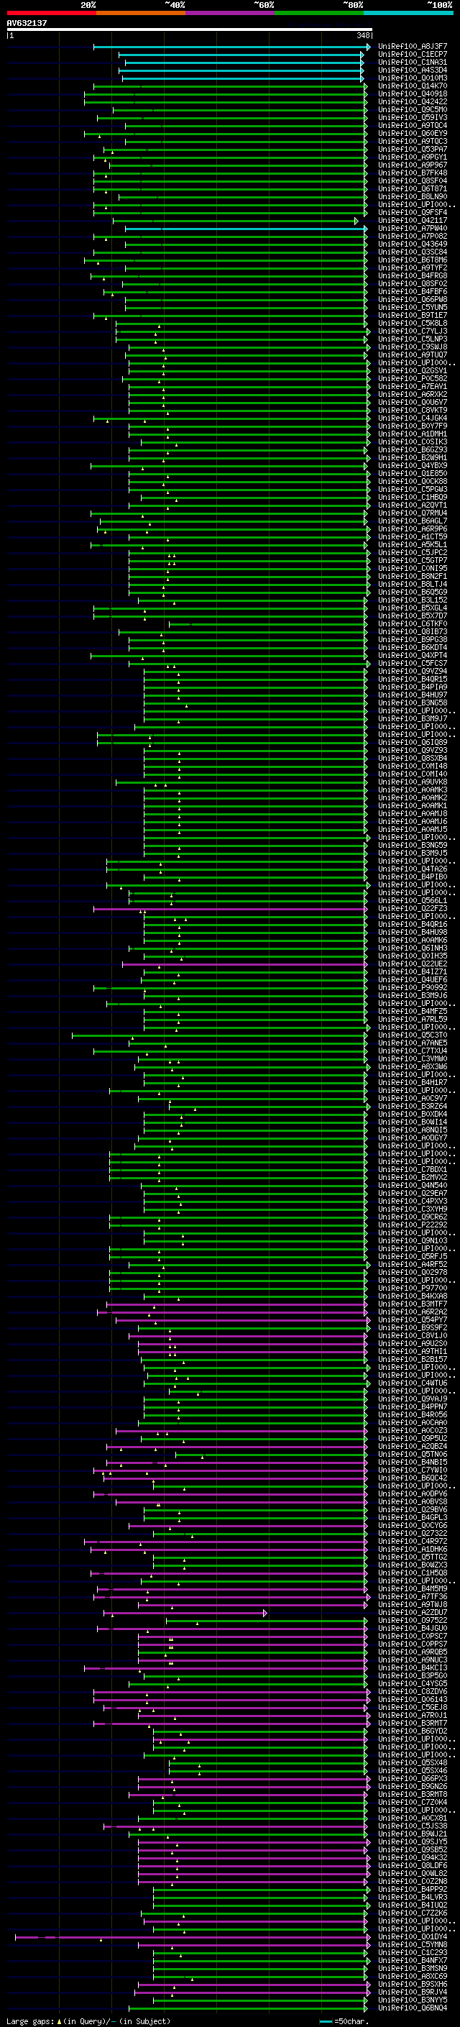This screenshot has width=460, height=2027.
Task: Open the UniRef100_A4S3D4 entry
Action: [413, 70]
